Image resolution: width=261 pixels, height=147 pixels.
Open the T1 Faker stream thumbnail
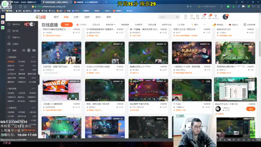click(x=192, y=90)
